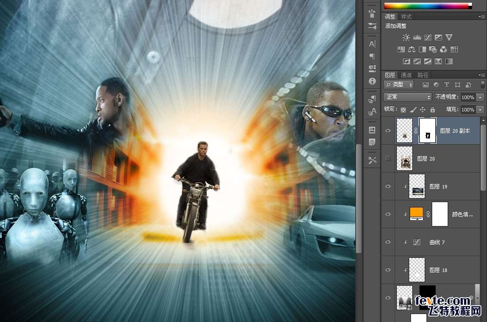Image resolution: width=487 pixels, height=322 pixels.
Task: Select the 图层 tab
Action: pos(390,75)
